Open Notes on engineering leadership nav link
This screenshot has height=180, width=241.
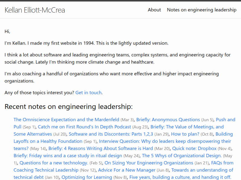[202, 10]
